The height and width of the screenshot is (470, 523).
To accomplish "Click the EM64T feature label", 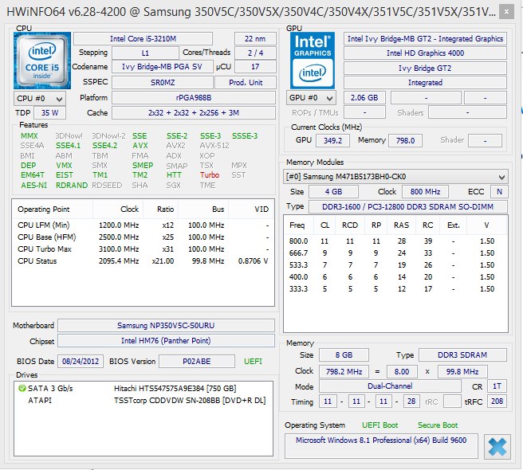I will tap(33, 175).
